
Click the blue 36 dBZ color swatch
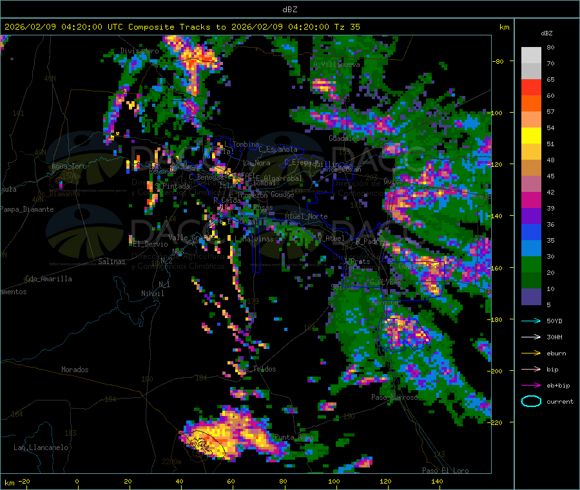531,232
